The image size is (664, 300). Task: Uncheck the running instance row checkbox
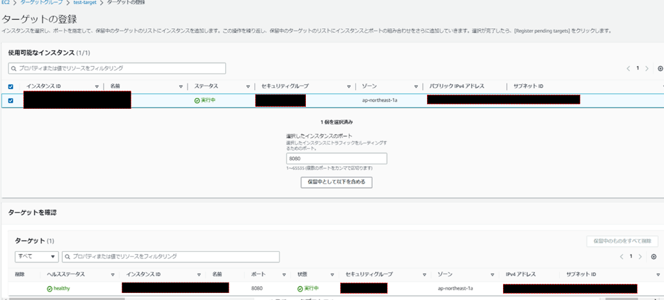[x=10, y=100]
